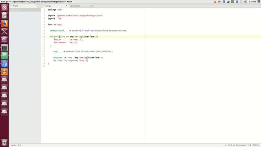261x147 pixels.
Task: Click the main.go file name in status bar
Action: [x=13, y=145]
